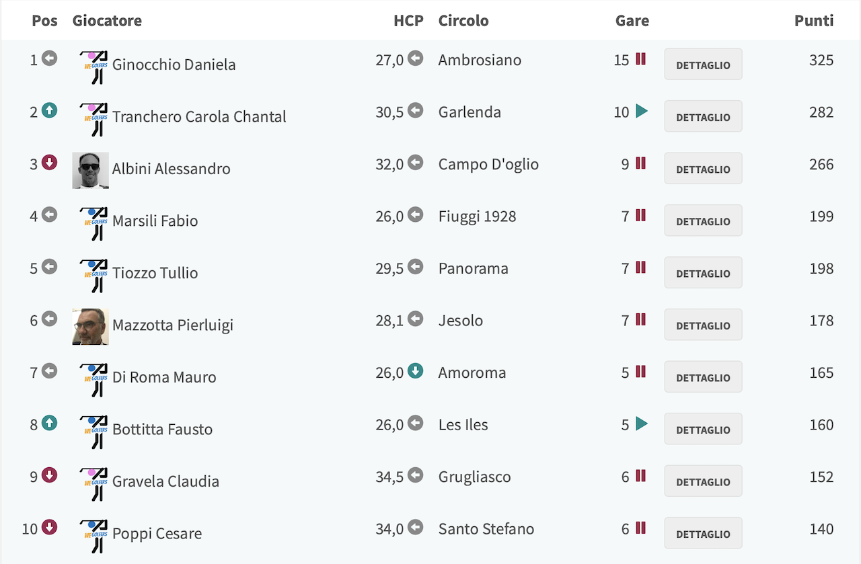Click green play triangle in Tranchero's Gare cell
The width and height of the screenshot is (861, 564).
(642, 112)
